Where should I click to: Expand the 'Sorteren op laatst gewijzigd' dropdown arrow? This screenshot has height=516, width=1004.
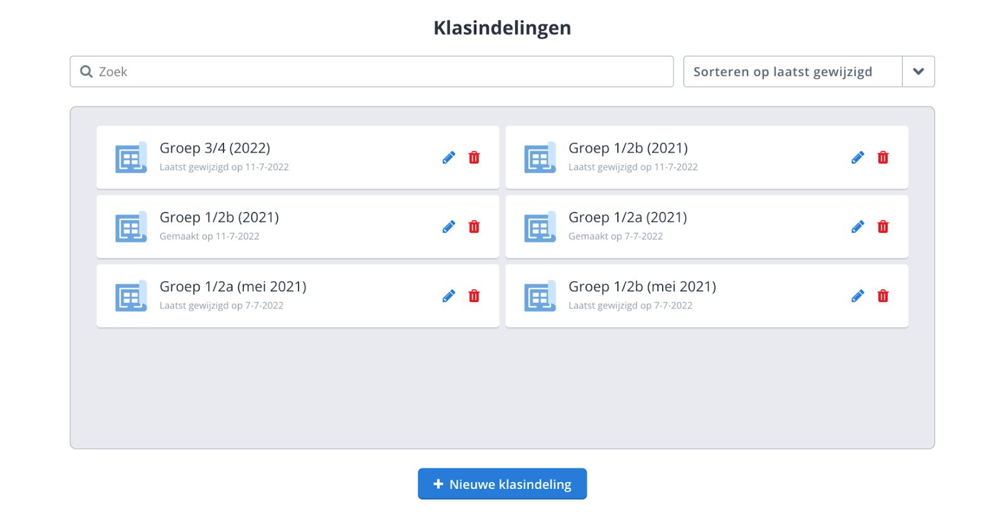click(919, 72)
